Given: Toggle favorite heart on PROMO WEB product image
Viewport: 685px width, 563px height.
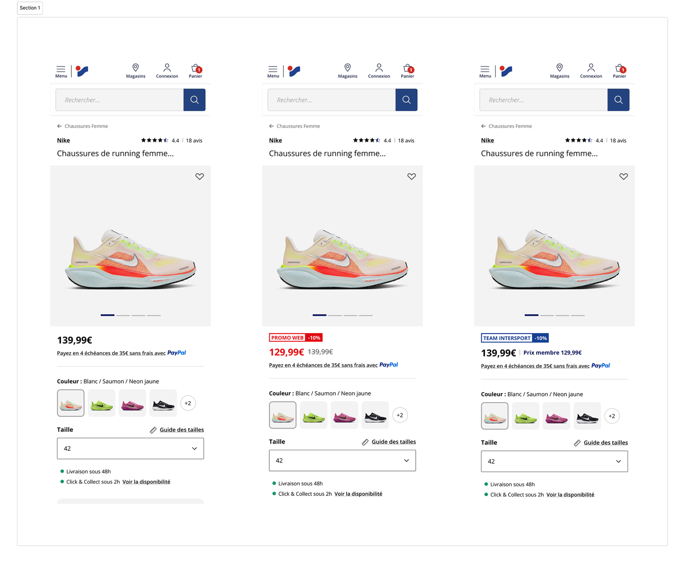Looking at the screenshot, I should tap(411, 177).
